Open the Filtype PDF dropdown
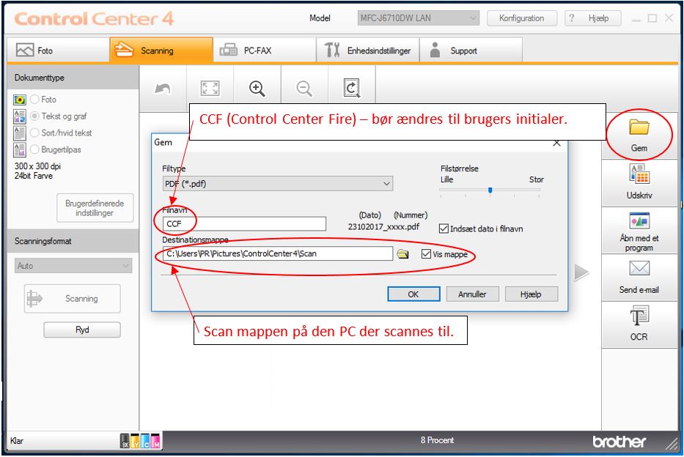This screenshot has width=684, height=457. coord(277,184)
